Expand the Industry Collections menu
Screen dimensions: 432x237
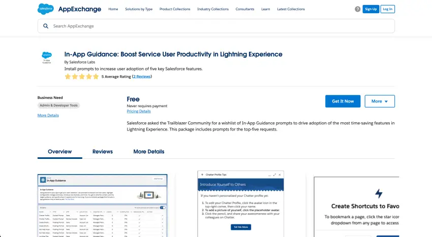click(x=213, y=9)
